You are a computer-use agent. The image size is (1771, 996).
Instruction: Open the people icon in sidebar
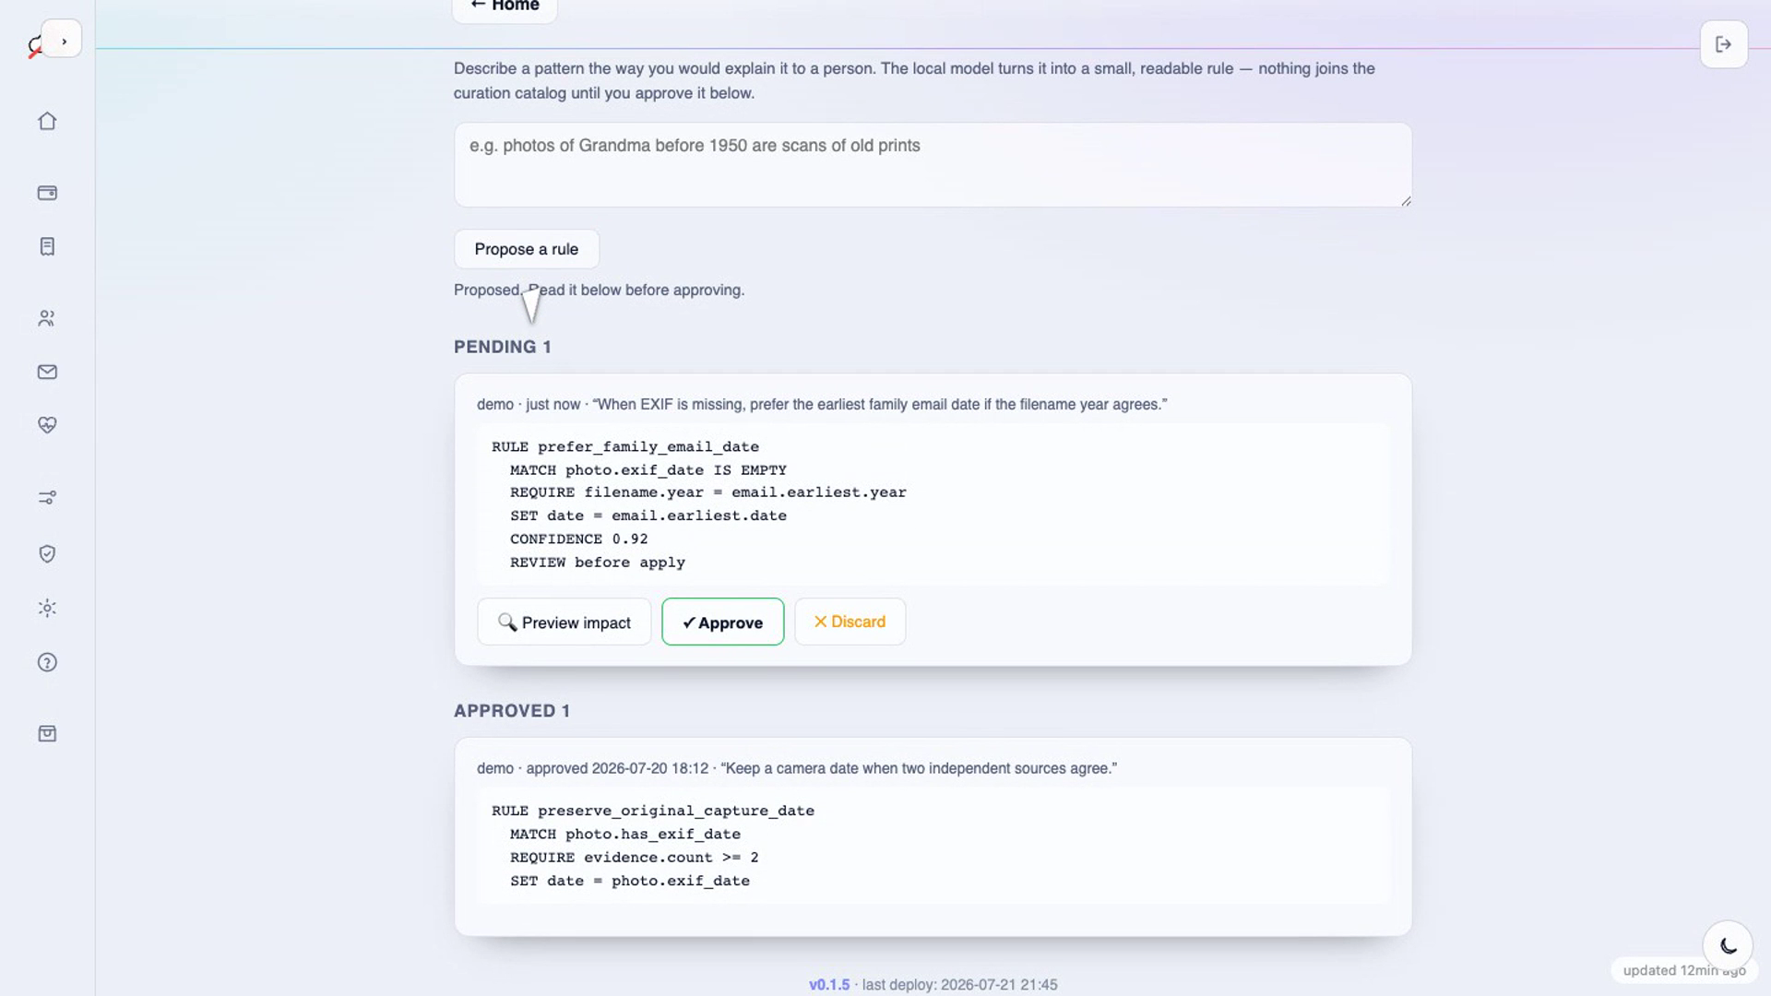click(x=47, y=318)
